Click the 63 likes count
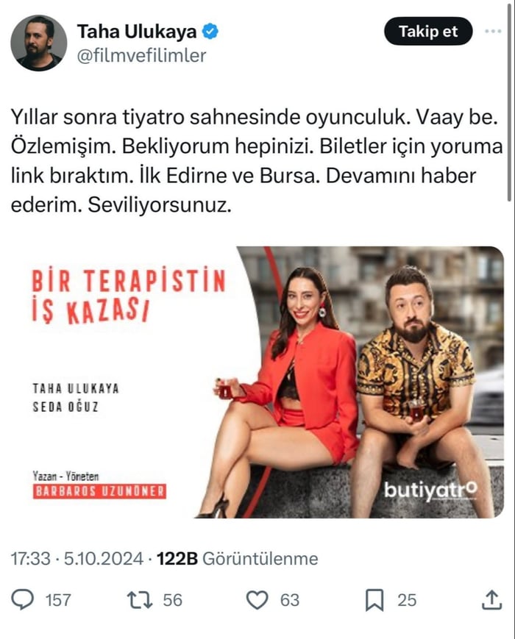Viewport: 515px width, 639px height. [x=290, y=600]
